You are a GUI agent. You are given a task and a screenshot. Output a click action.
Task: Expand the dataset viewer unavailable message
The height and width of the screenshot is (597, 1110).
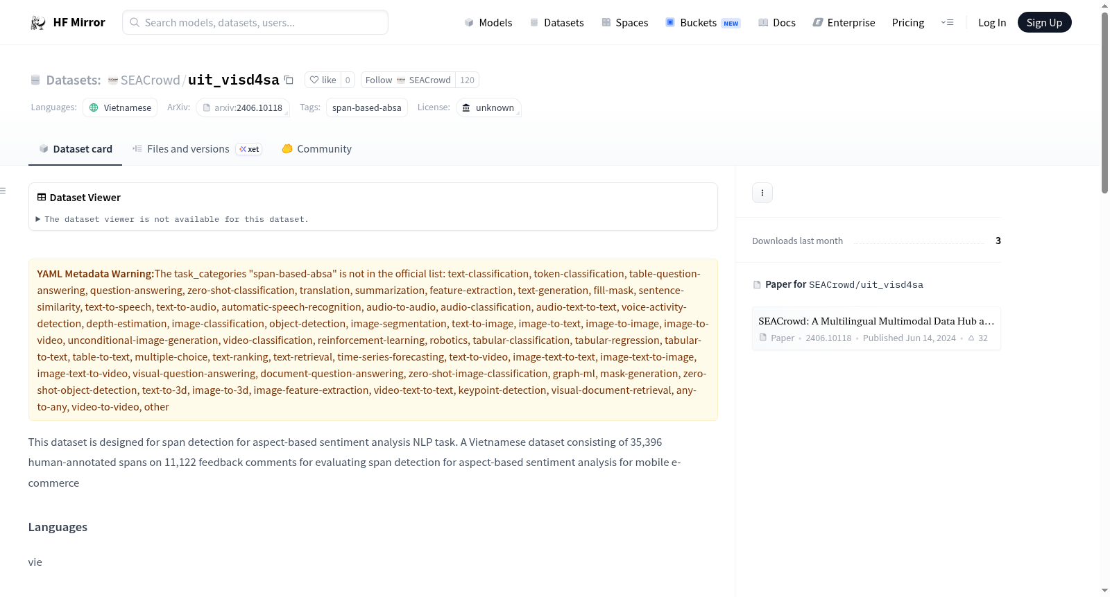(172, 219)
